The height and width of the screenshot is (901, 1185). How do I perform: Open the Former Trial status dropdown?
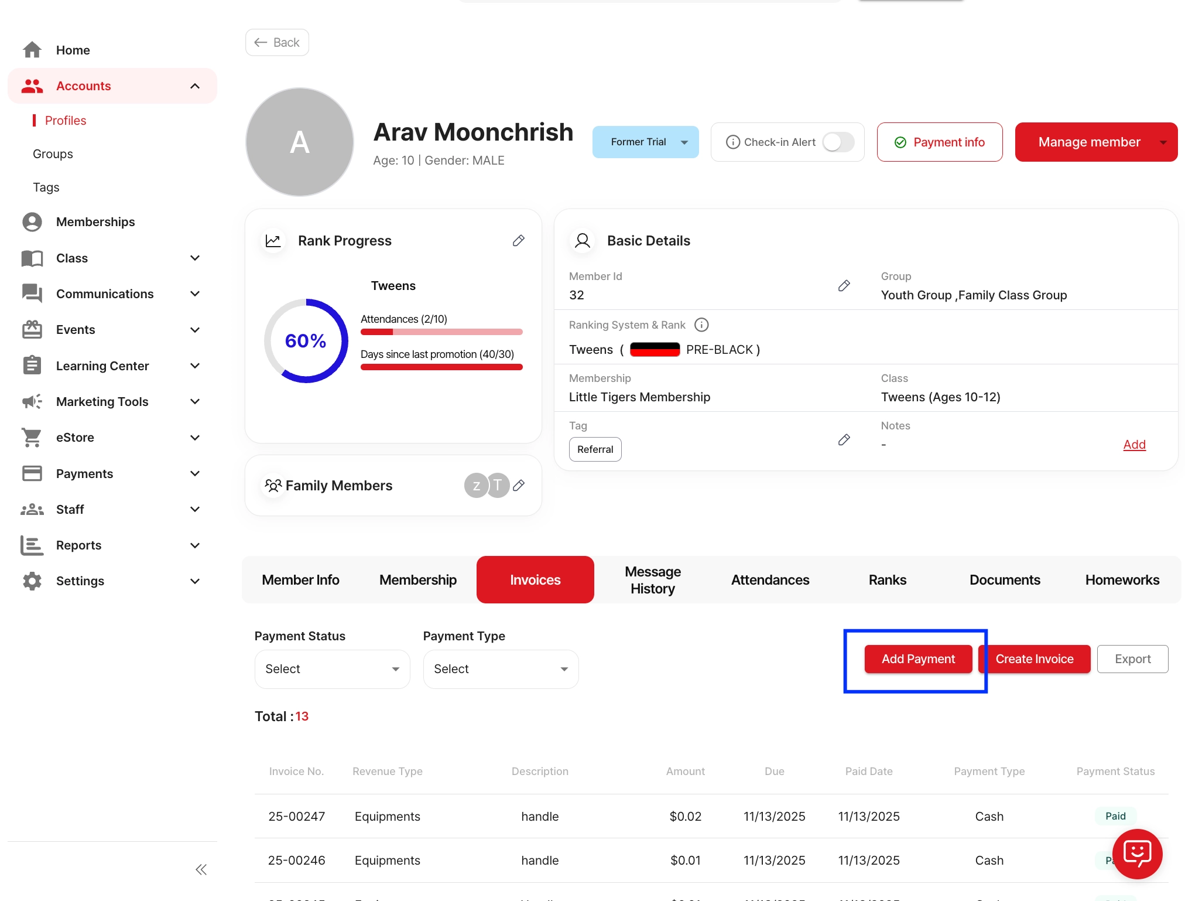[645, 142]
